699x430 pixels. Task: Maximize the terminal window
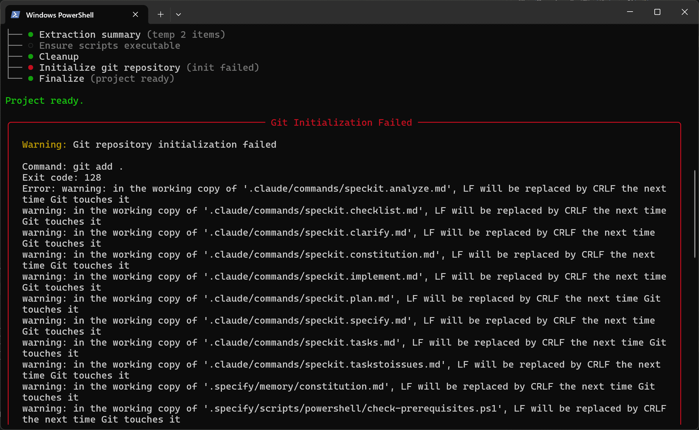(657, 12)
